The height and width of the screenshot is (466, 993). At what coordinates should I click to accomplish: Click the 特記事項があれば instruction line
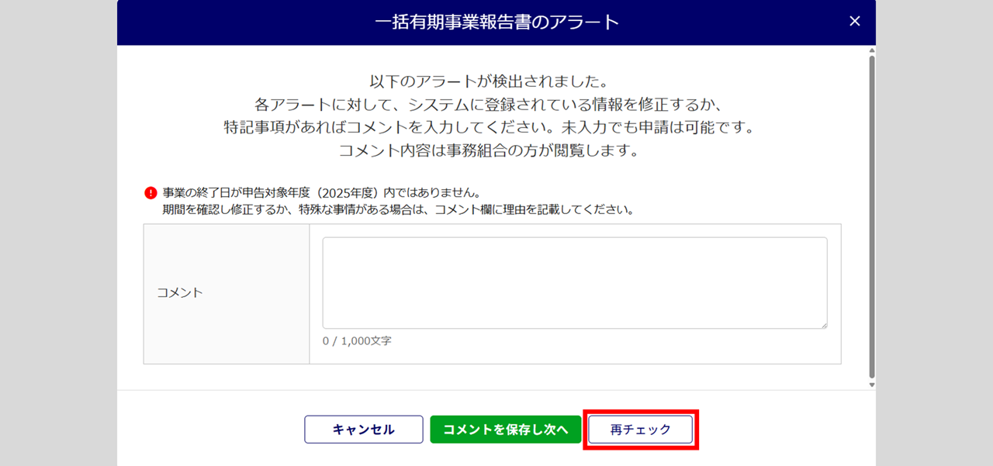(490, 127)
